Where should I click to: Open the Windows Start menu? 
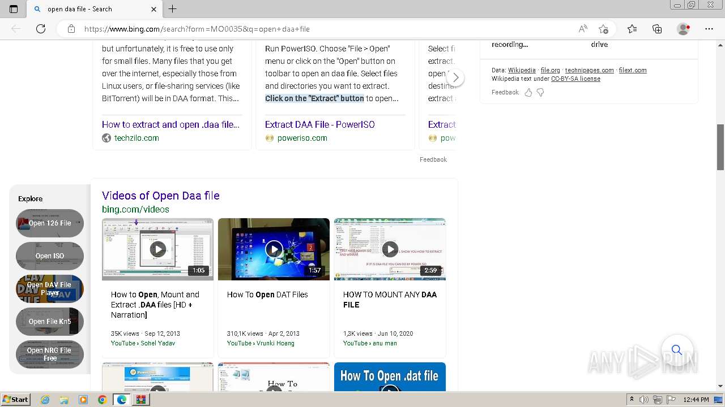(16, 399)
